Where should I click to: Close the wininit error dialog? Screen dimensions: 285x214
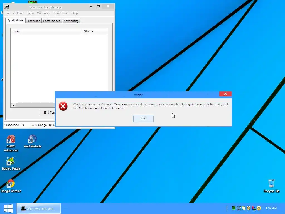click(225, 94)
